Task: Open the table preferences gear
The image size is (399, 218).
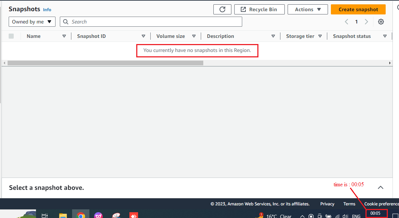Action: pos(381,22)
